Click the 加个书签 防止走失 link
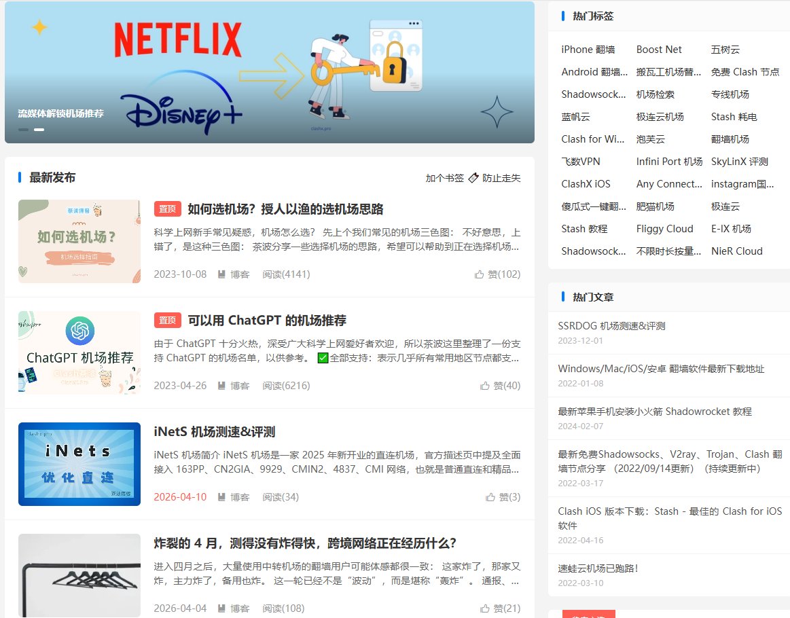The height and width of the screenshot is (618, 790). click(473, 178)
